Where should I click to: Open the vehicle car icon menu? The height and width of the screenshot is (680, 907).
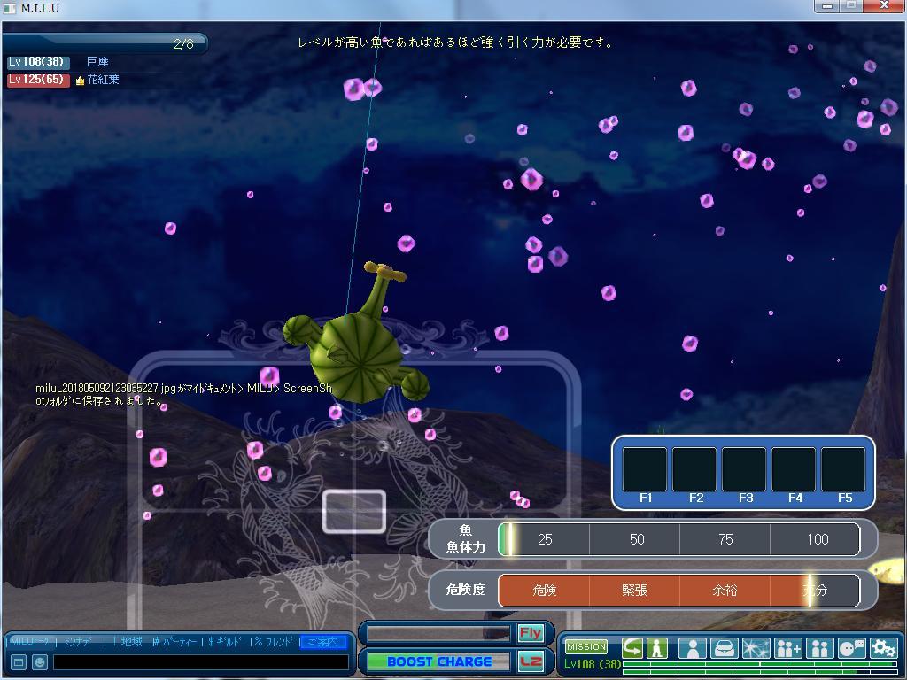[725, 648]
